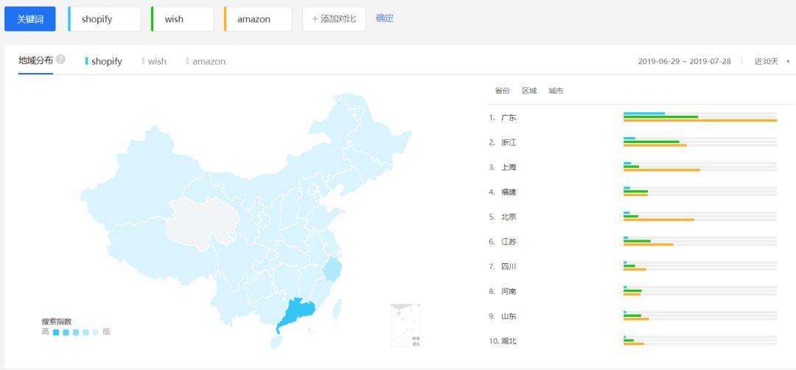
Task: Select the 浙江 row in ranking
Action: coord(633,142)
